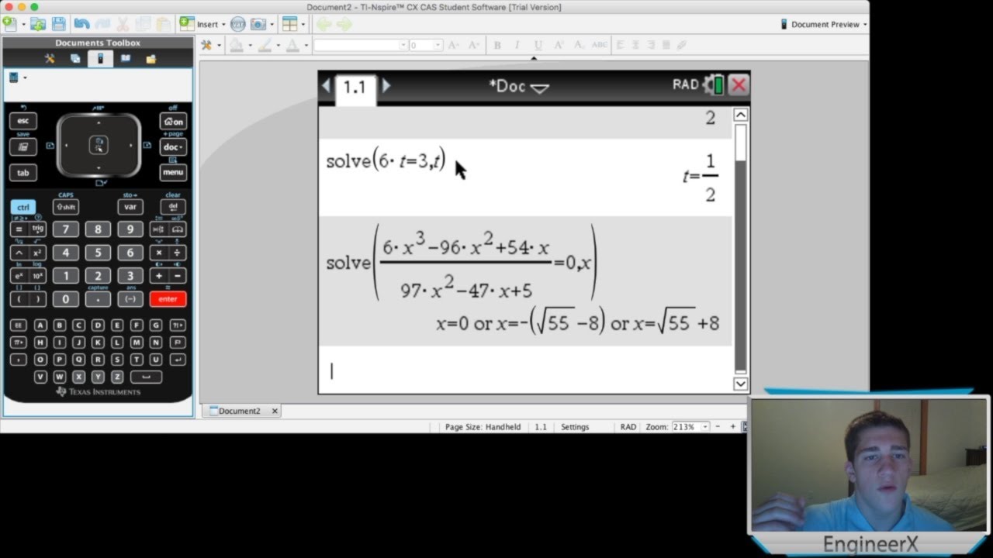Open Page Sorter tab in toolbox
This screenshot has width=993, height=558.
point(75,58)
